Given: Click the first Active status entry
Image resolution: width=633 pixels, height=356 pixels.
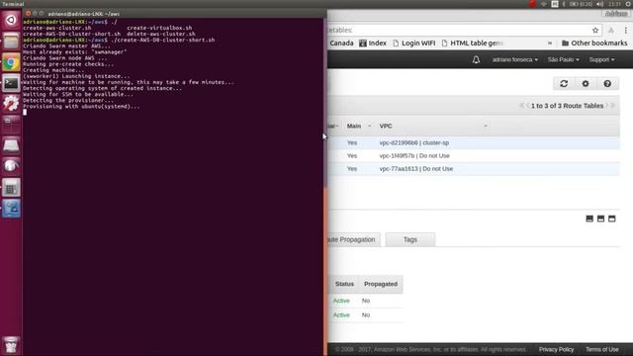Looking at the screenshot, I should (x=341, y=301).
